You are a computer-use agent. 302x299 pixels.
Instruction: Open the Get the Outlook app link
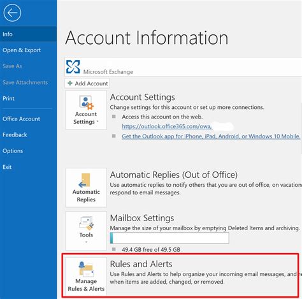point(211,136)
